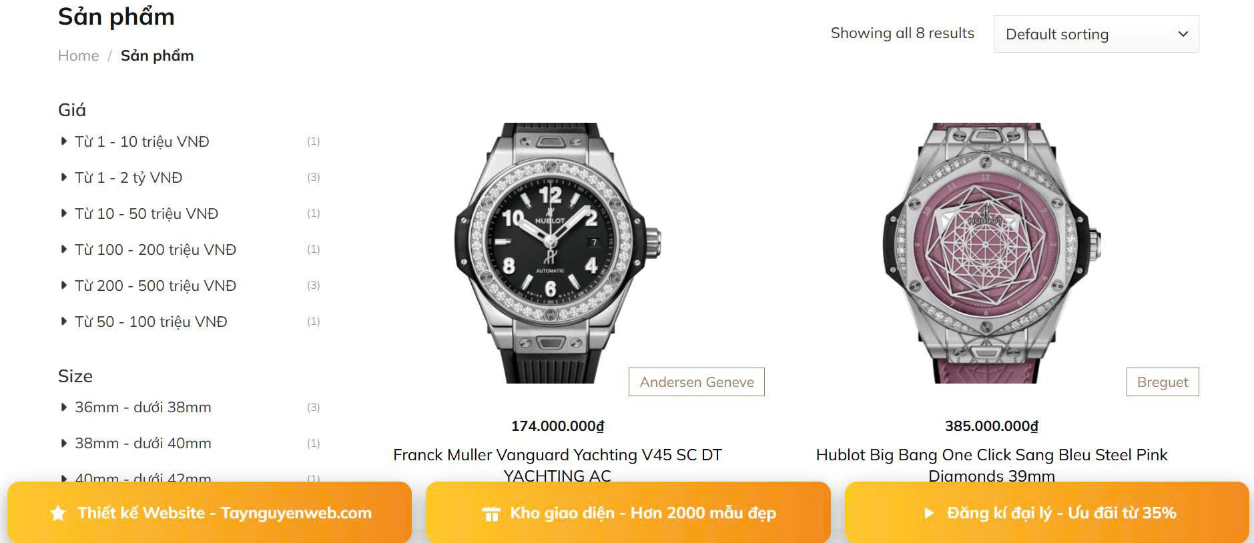Click arrow beside 38mm - dưới 40mm

[x=63, y=443]
